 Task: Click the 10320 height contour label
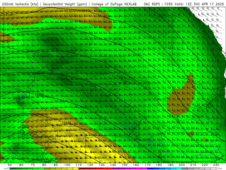(x=41, y=73)
